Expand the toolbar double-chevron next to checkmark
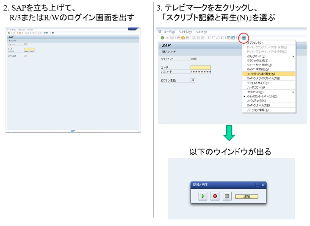The height and width of the screenshot is (226, 310). pos(167,38)
